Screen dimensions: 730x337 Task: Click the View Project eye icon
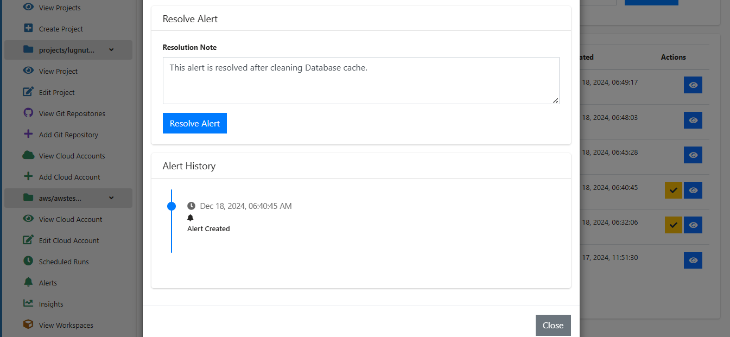[x=29, y=71]
